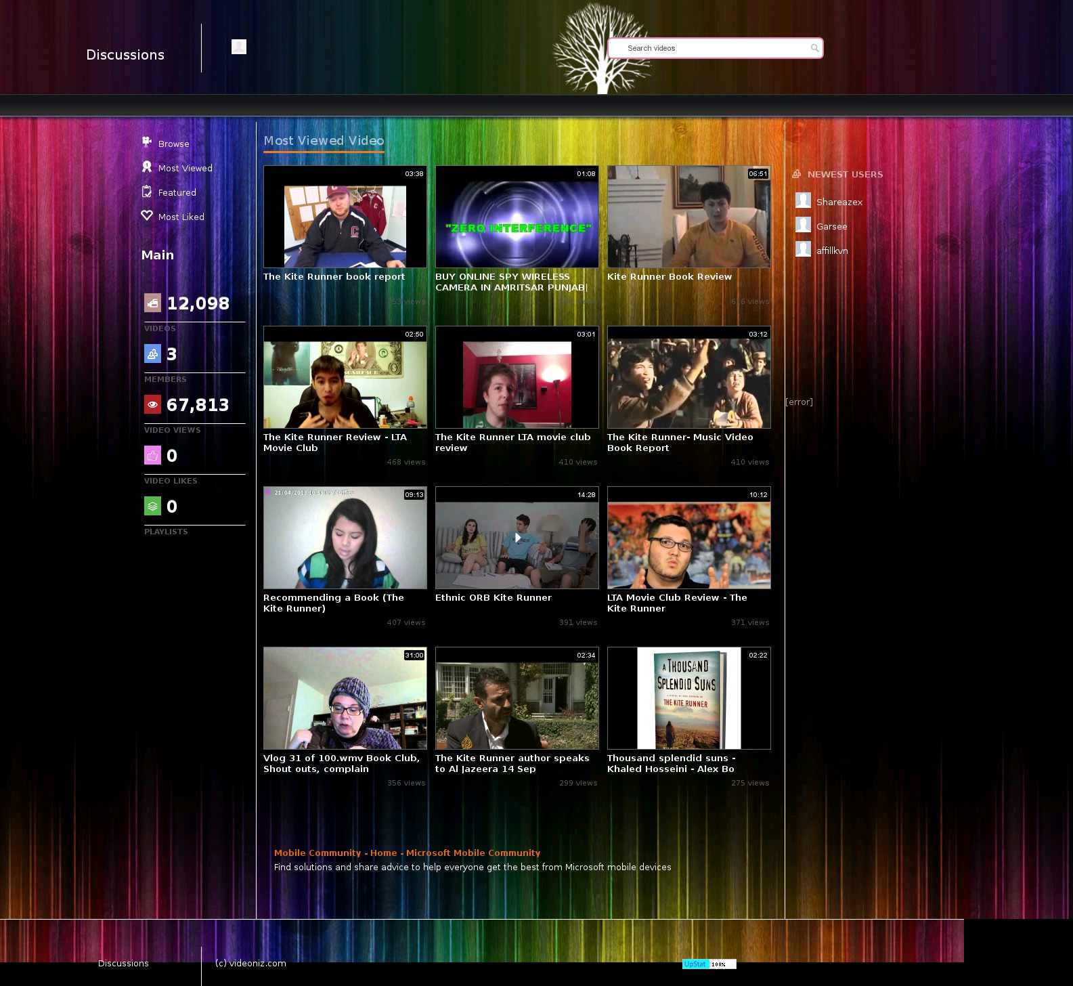The width and height of the screenshot is (1073, 986).
Task: Click the Most Viewed ribbon icon
Action: tap(146, 167)
